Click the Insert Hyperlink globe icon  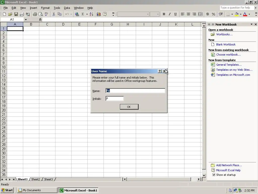click(x=77, y=14)
